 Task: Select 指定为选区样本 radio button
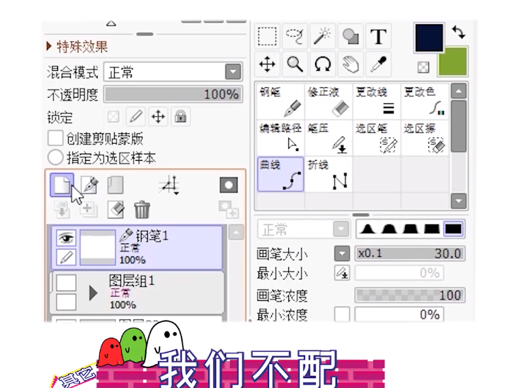pos(55,157)
